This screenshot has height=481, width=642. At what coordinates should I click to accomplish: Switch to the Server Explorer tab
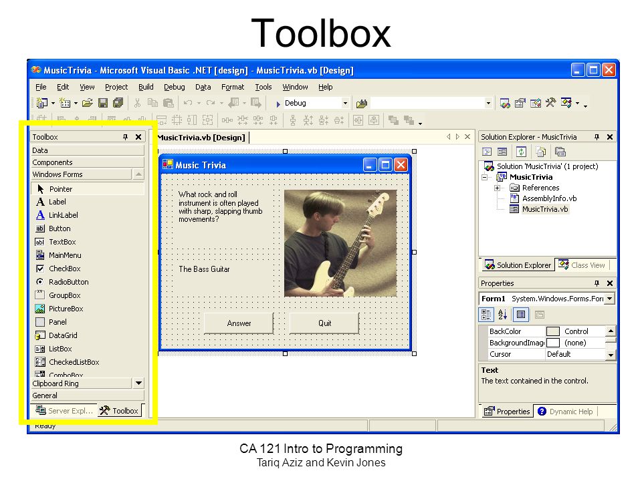[64, 411]
